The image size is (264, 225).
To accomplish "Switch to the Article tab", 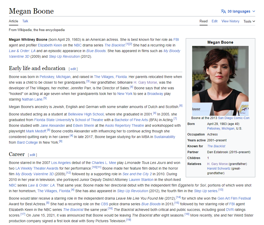I will click(13, 21).
